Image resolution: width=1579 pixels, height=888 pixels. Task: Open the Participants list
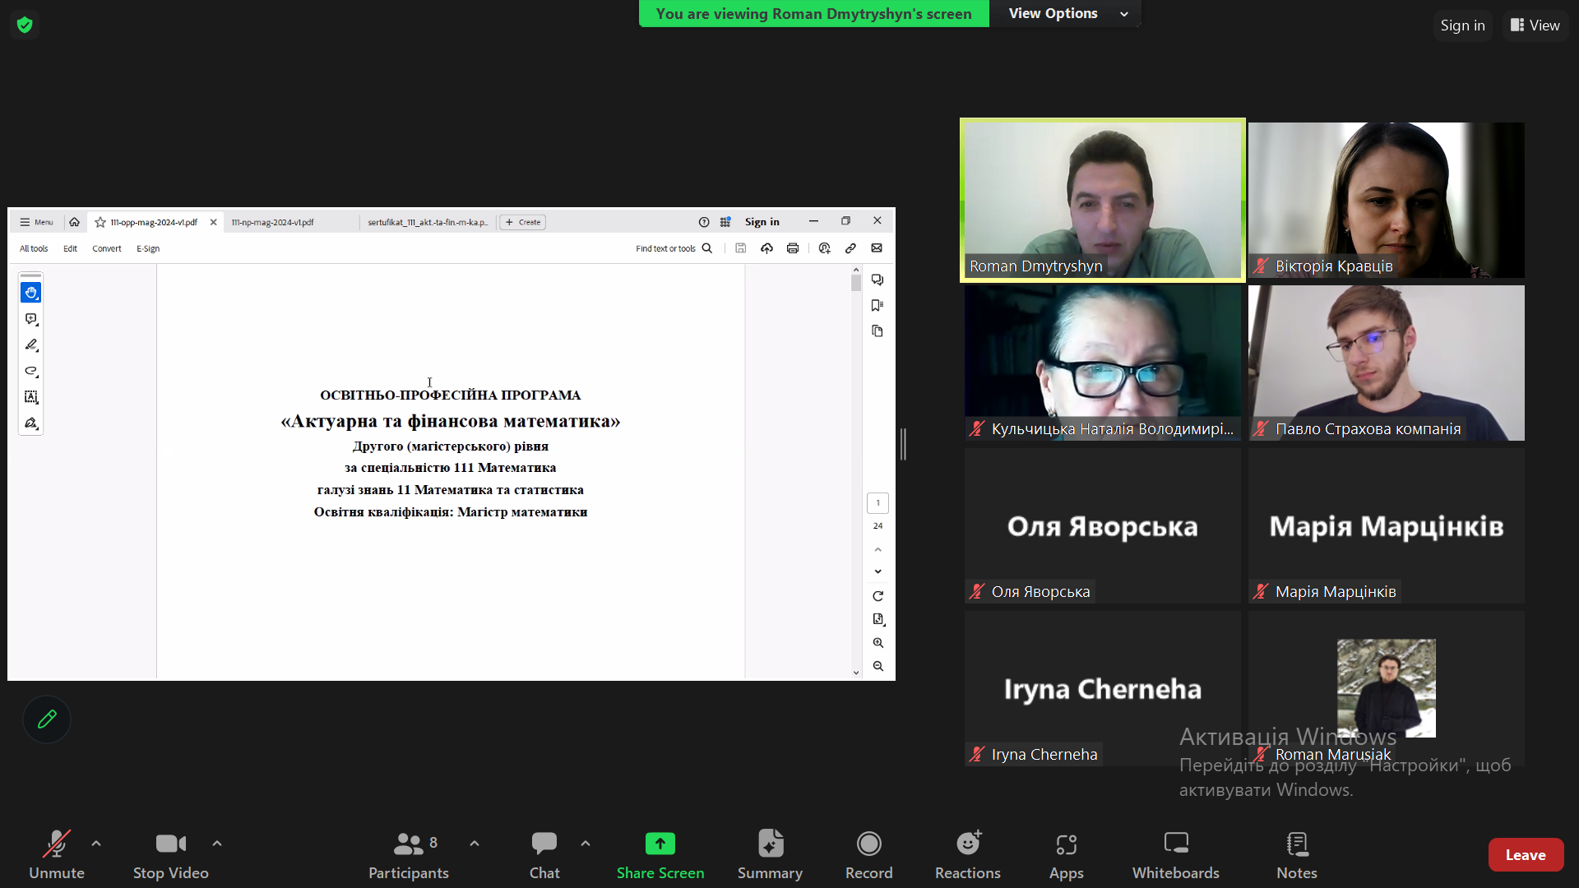coord(409,854)
